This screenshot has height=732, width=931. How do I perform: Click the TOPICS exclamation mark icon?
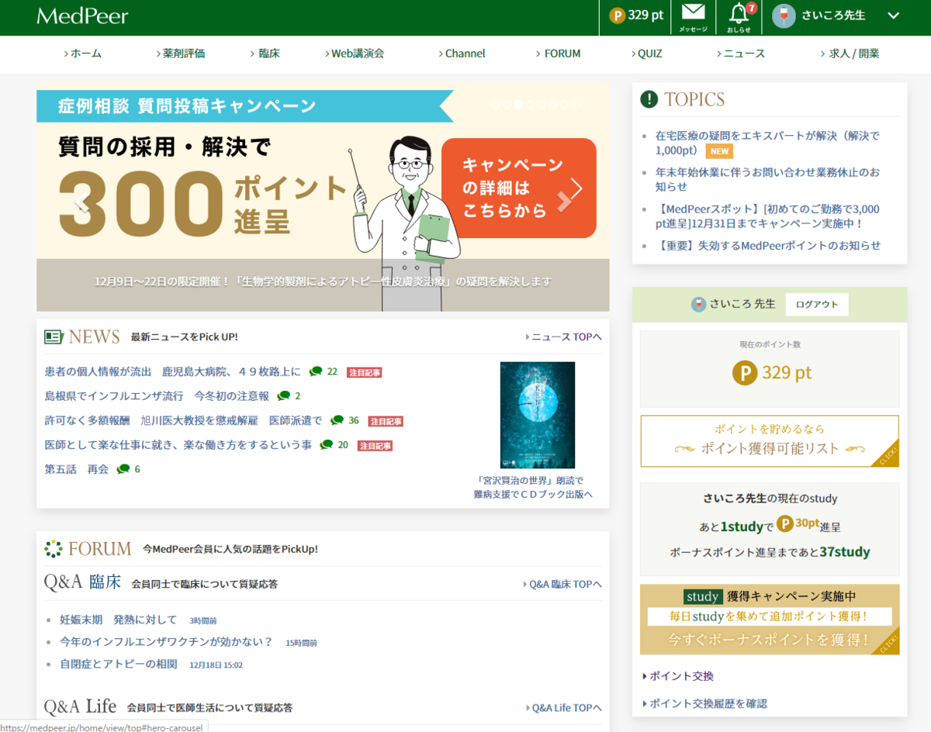click(x=649, y=99)
